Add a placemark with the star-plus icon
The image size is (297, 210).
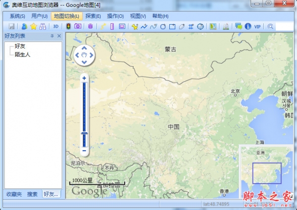click(x=135, y=27)
